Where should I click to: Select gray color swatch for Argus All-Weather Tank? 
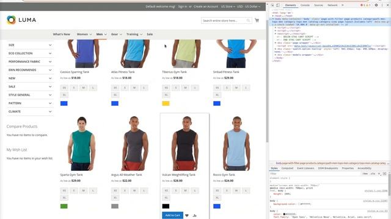[x=115, y=206]
